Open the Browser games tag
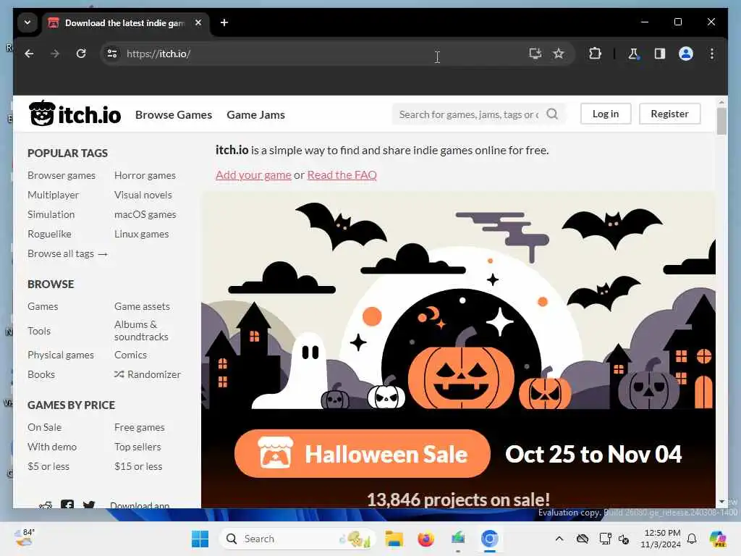741x556 pixels. (62, 175)
